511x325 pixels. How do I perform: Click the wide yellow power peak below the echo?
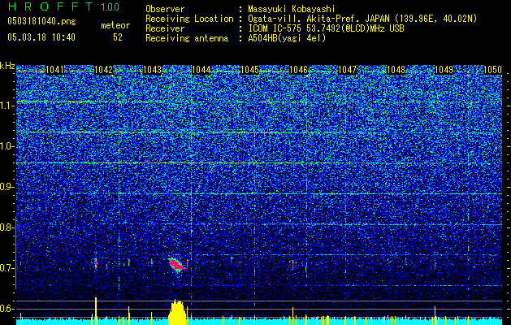tap(177, 312)
